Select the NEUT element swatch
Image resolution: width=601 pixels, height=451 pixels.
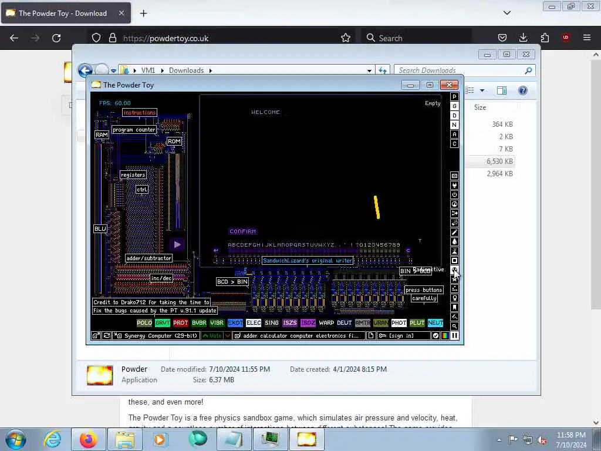tap(435, 323)
